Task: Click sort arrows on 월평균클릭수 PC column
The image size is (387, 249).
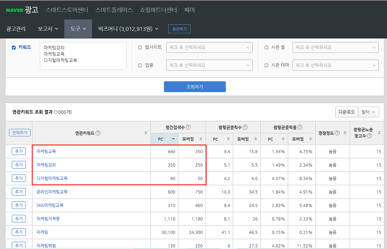Action: click(x=228, y=139)
